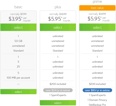Click 50 GB in basic plan
The image size is (116, 106).
click(x=18, y=41)
